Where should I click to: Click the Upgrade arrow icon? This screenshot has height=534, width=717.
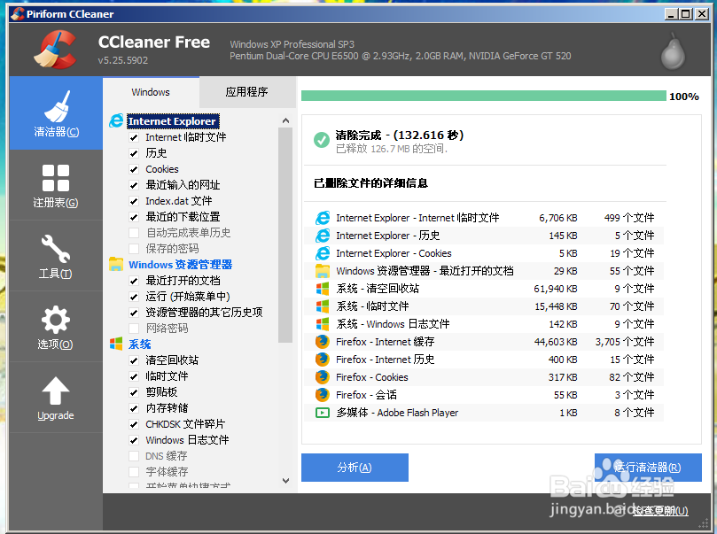point(56,391)
